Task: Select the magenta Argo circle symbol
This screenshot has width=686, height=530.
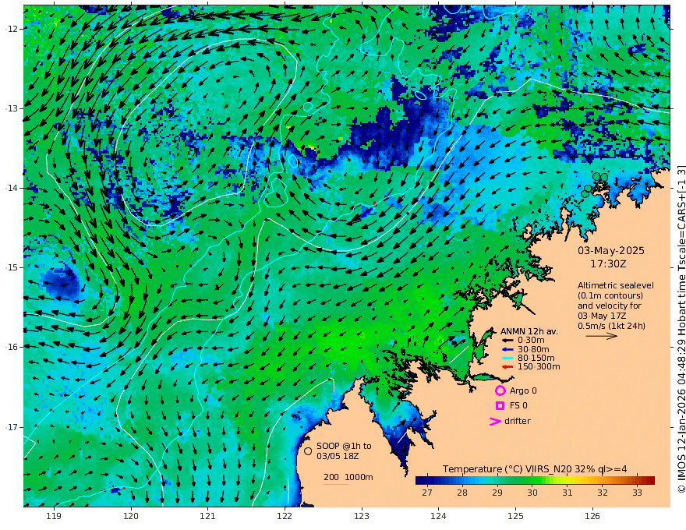Action: coord(500,390)
